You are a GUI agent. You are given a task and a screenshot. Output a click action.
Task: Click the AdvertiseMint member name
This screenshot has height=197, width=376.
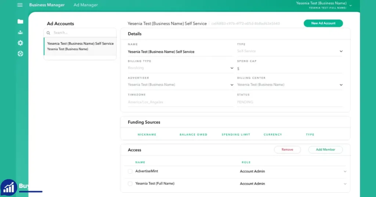point(147,171)
